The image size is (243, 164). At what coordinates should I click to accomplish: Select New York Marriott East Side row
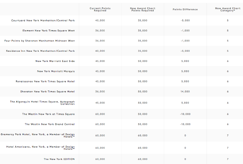pos(55,61)
